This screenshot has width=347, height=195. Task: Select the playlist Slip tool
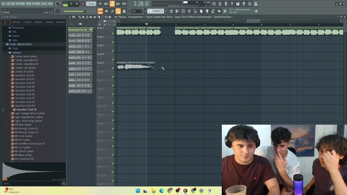[x=95, y=17]
